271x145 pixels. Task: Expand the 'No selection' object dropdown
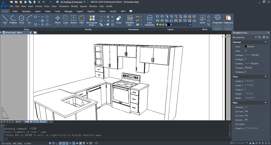point(255,37)
